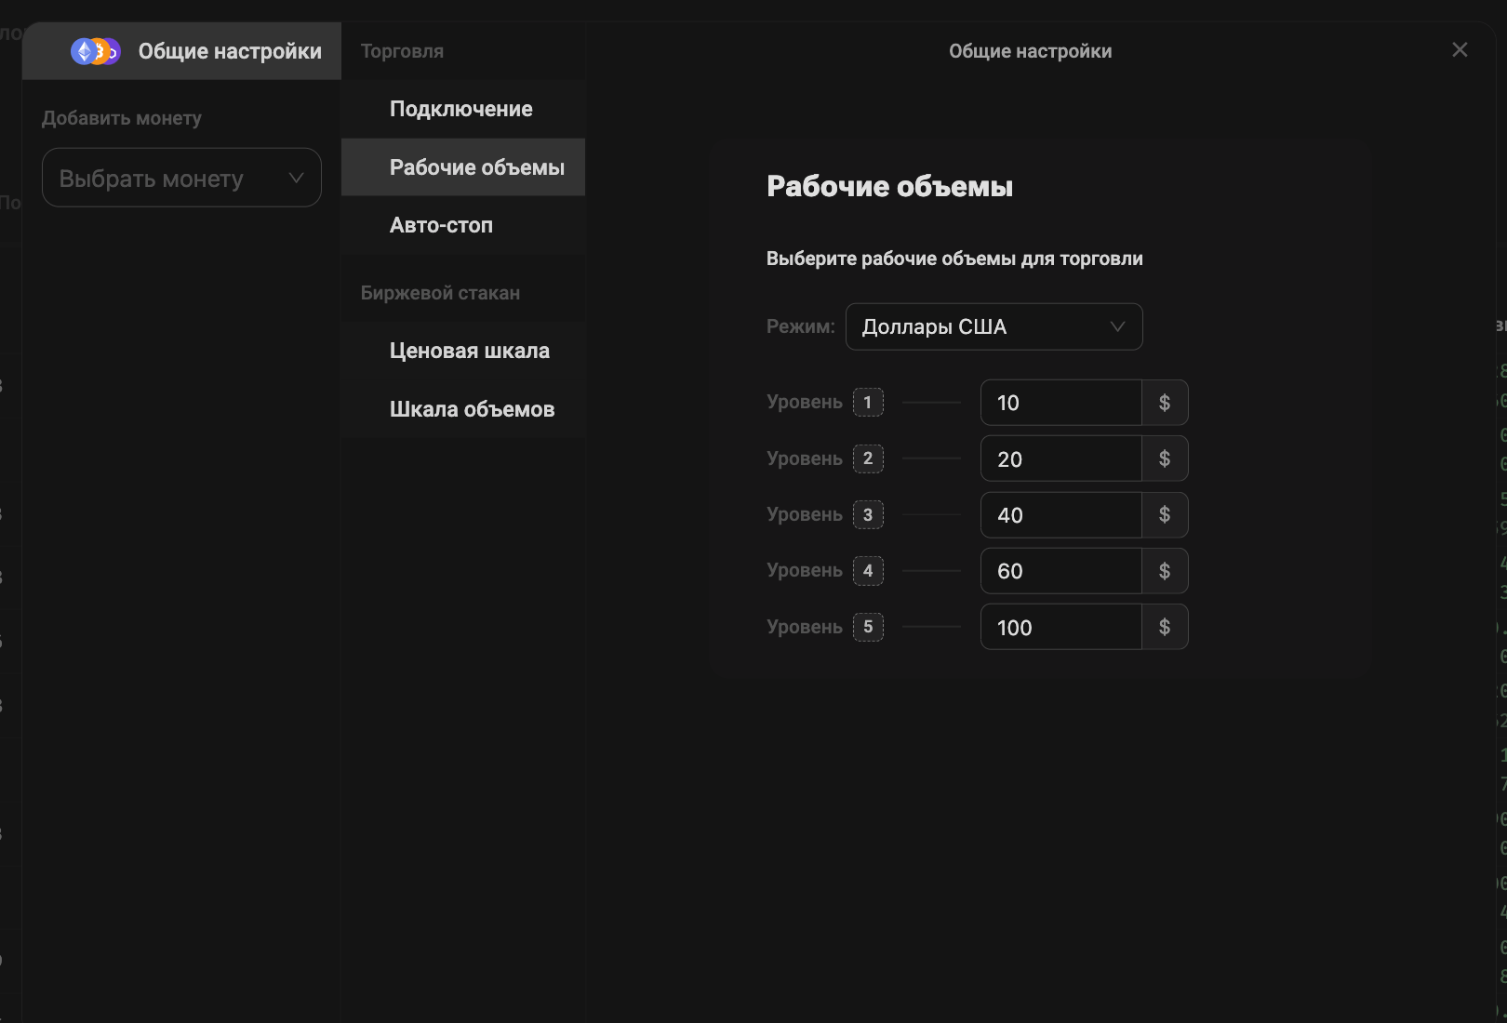Open Шкала объемов settings
This screenshot has height=1023, width=1507.
pos(462,409)
